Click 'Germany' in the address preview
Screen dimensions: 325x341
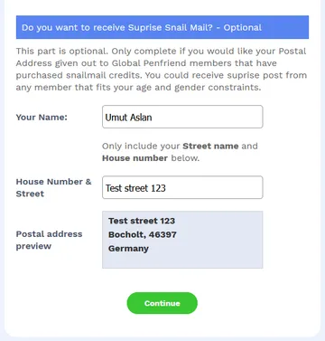pos(128,249)
